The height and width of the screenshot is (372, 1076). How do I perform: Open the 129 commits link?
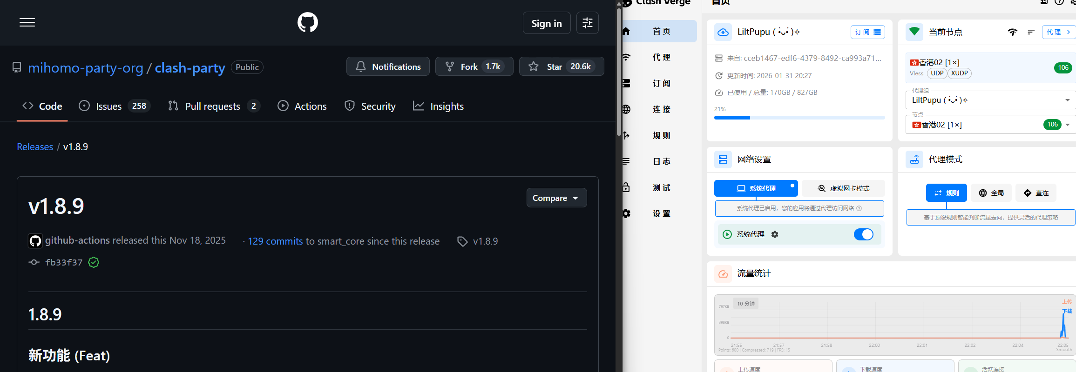275,241
